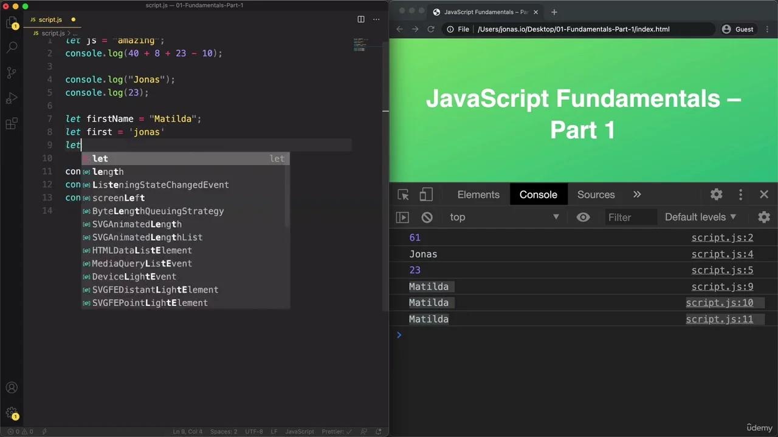Choose 'let' from the autocomplete suggestions
The width and height of the screenshot is (778, 437).
[185, 158]
